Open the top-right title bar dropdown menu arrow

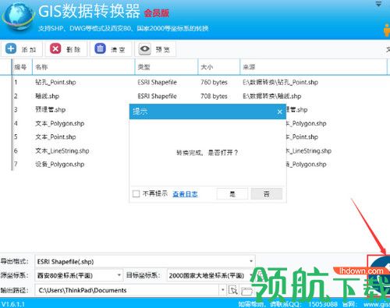pos(378,4)
